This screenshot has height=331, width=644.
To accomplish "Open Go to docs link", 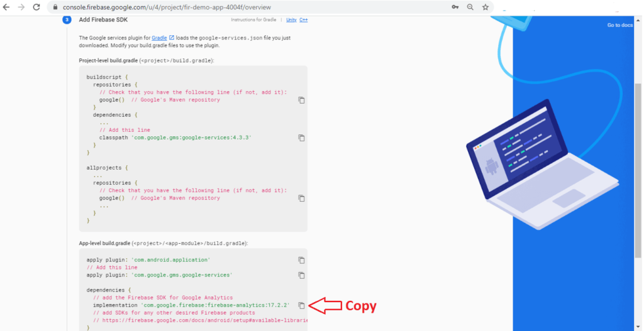I will pos(619,25).
